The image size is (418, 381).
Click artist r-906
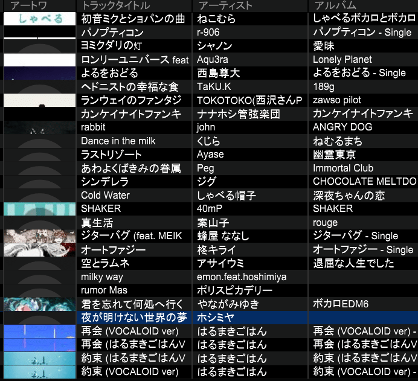pyautogui.click(x=208, y=32)
